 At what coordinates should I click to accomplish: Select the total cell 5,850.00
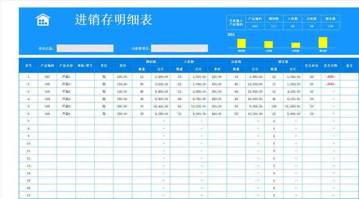click(x=161, y=91)
